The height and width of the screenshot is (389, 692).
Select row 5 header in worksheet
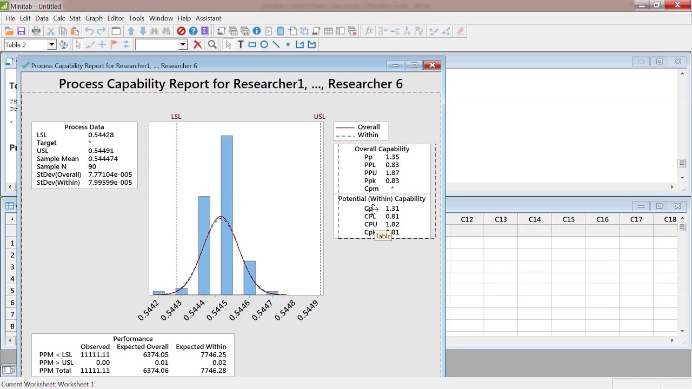tap(12, 291)
